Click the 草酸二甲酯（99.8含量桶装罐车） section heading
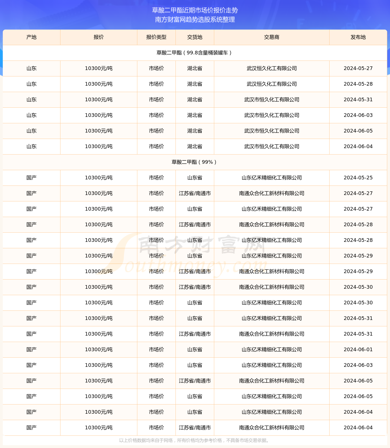Image resolution: width=390 pixels, height=448 pixels. click(x=195, y=53)
